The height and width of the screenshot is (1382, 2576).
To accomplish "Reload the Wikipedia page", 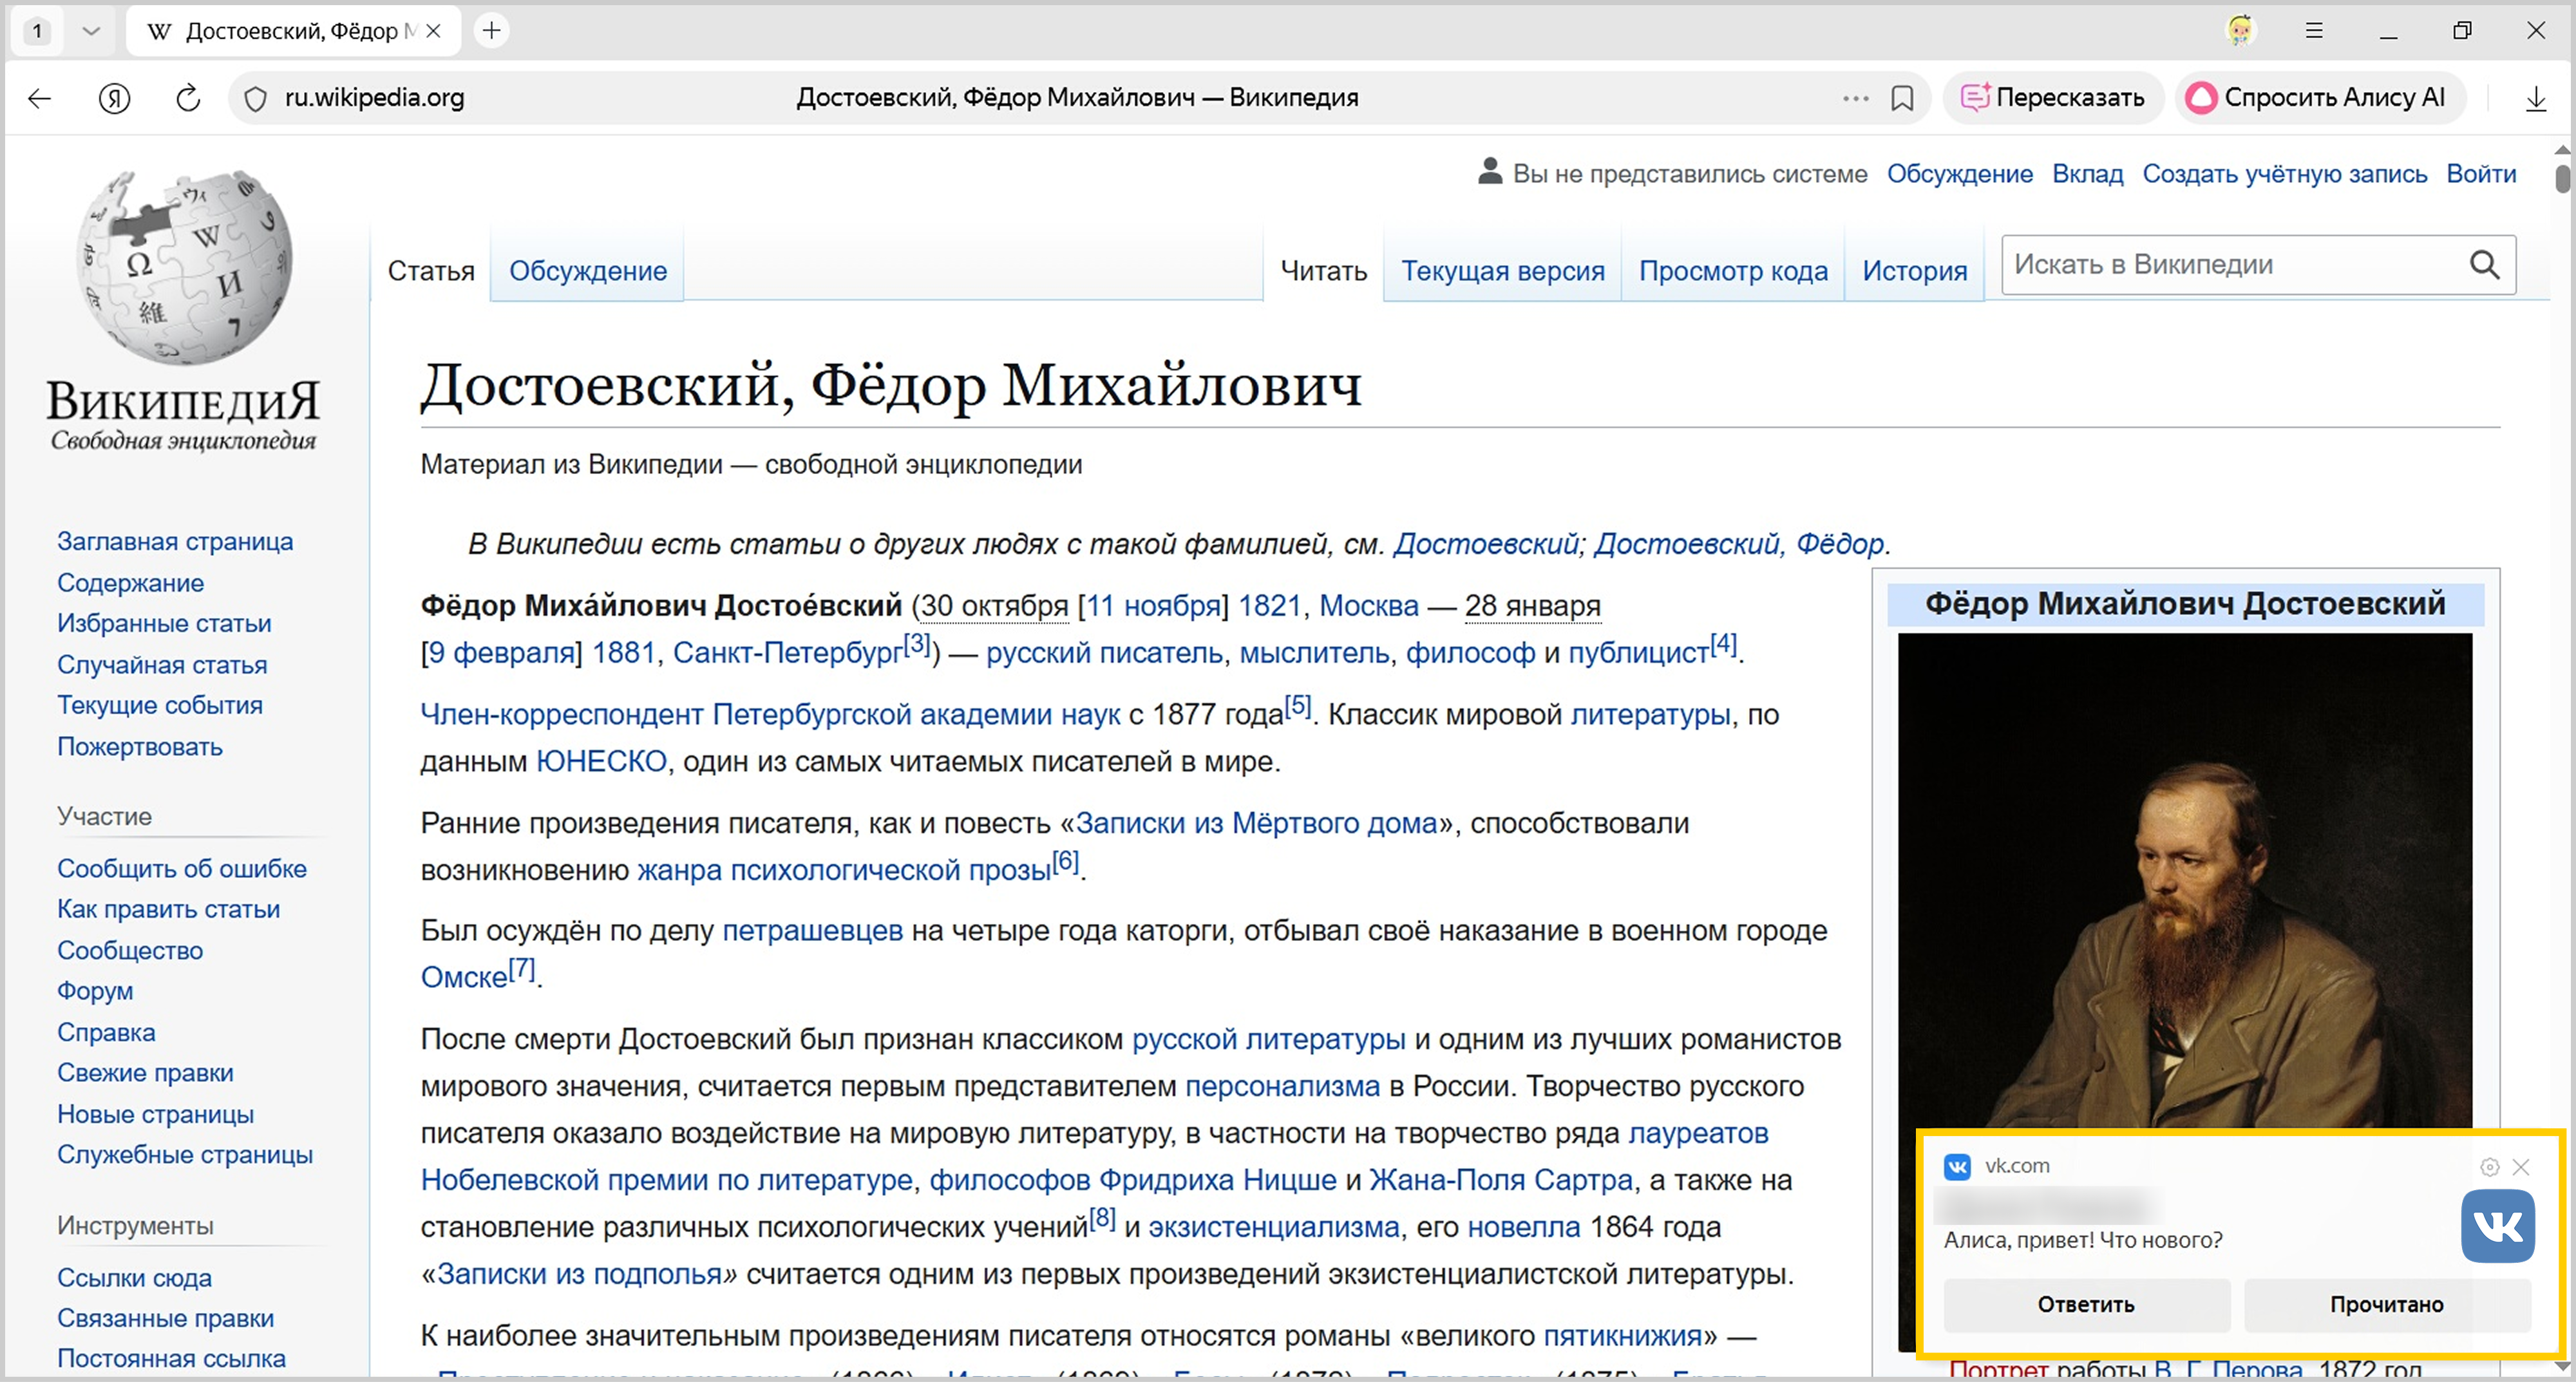I will tap(188, 98).
